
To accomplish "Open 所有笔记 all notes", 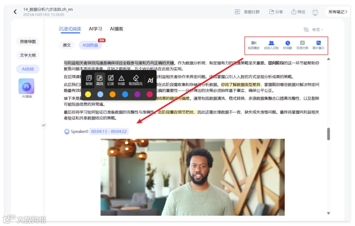I will coord(338,12).
